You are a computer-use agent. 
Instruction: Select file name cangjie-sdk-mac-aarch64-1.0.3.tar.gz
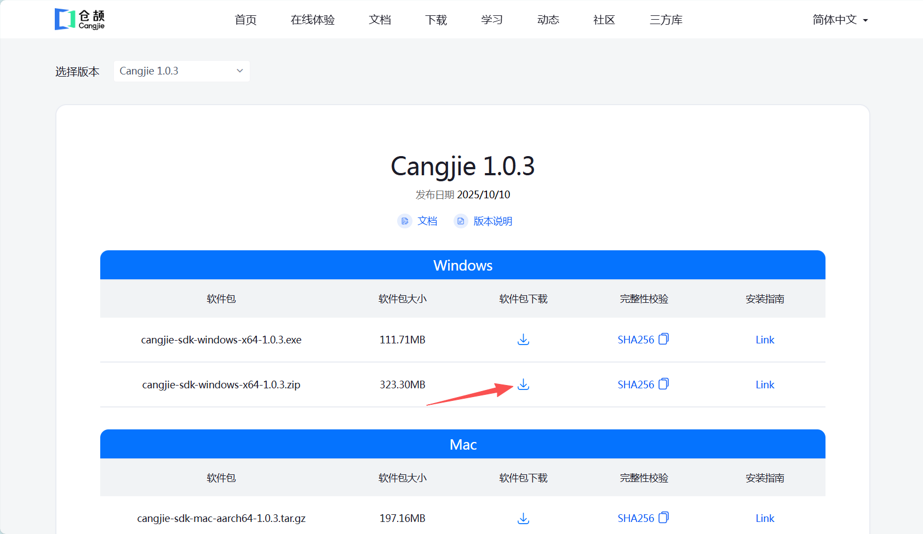221,518
